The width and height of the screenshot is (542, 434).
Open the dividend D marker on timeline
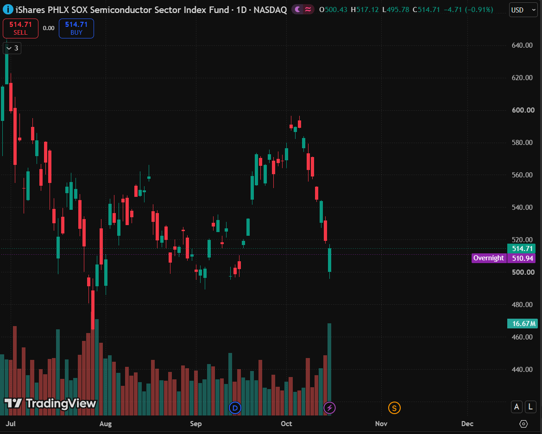point(235,408)
